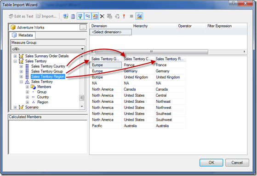Select the Southwest cell in results grid
The height and width of the screenshot is (176, 257).
click(170, 120)
